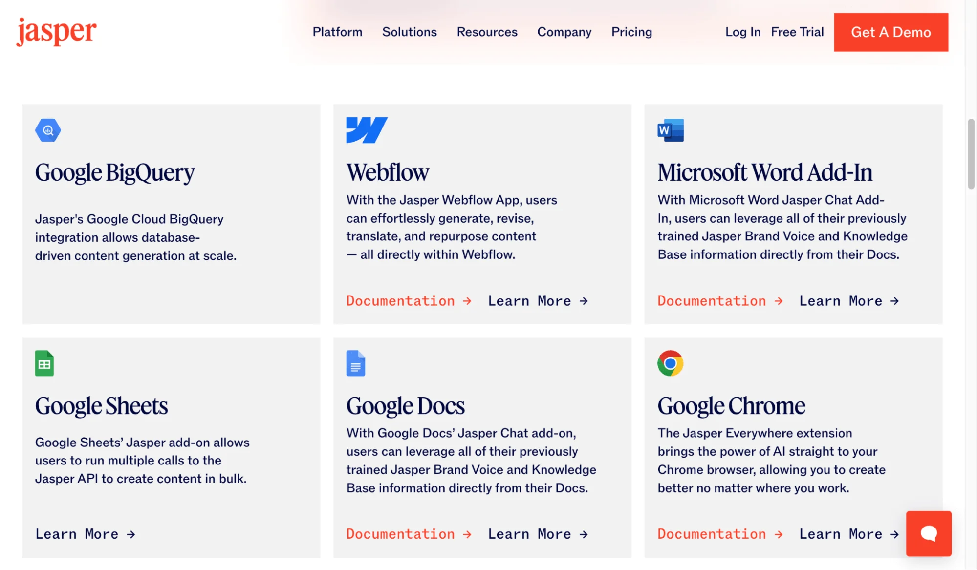Screen dimensions: 977x570
Task: Click the Jasper logo
Action: (x=55, y=31)
